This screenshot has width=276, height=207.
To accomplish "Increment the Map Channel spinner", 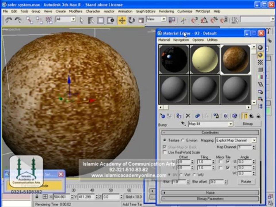I will (x=254, y=146).
